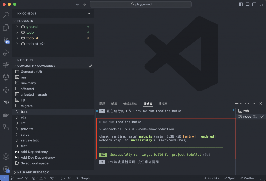The image size is (266, 181).
Task: Open the Manage gear settings icon
Action: 6,169
